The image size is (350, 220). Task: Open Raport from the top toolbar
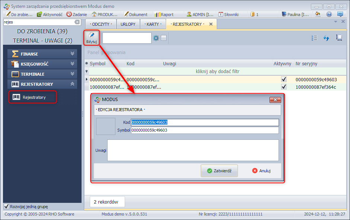tap(164, 14)
